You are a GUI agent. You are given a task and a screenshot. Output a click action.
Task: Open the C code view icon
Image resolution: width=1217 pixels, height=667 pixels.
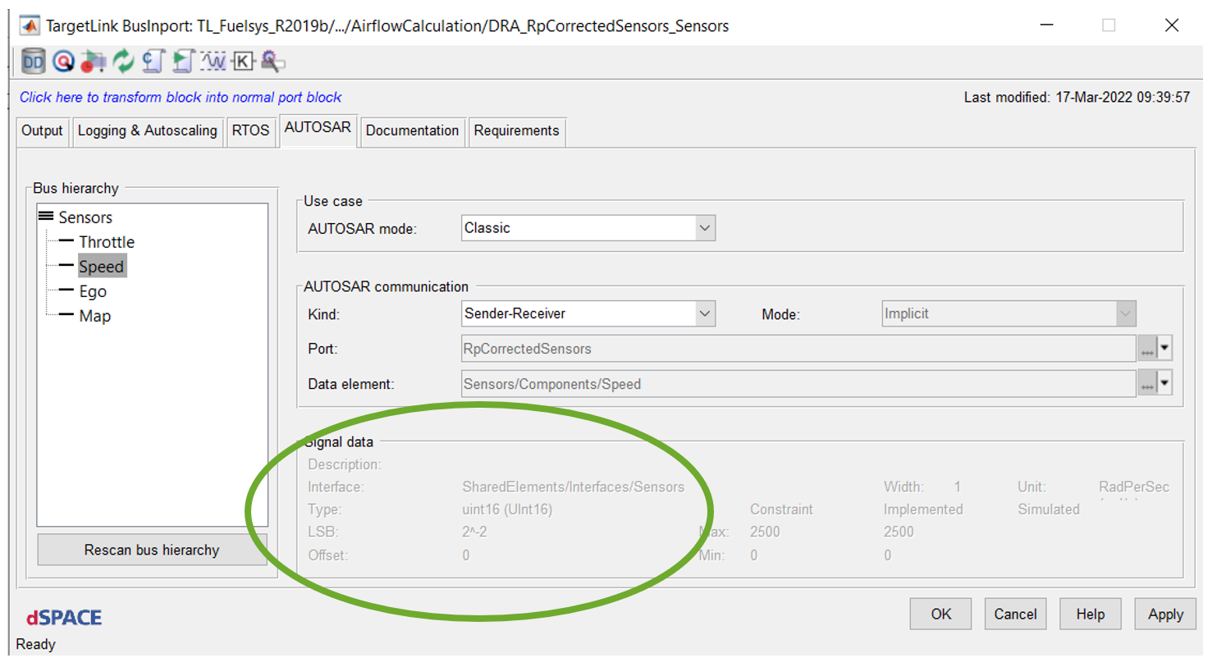(153, 61)
